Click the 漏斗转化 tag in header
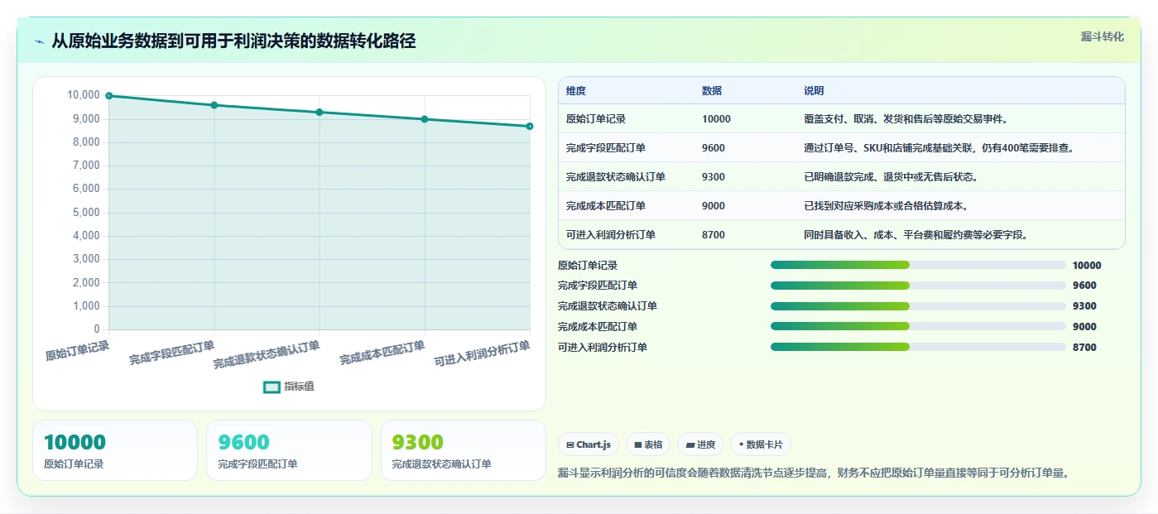The height and width of the screenshot is (514, 1158). pos(1103,36)
